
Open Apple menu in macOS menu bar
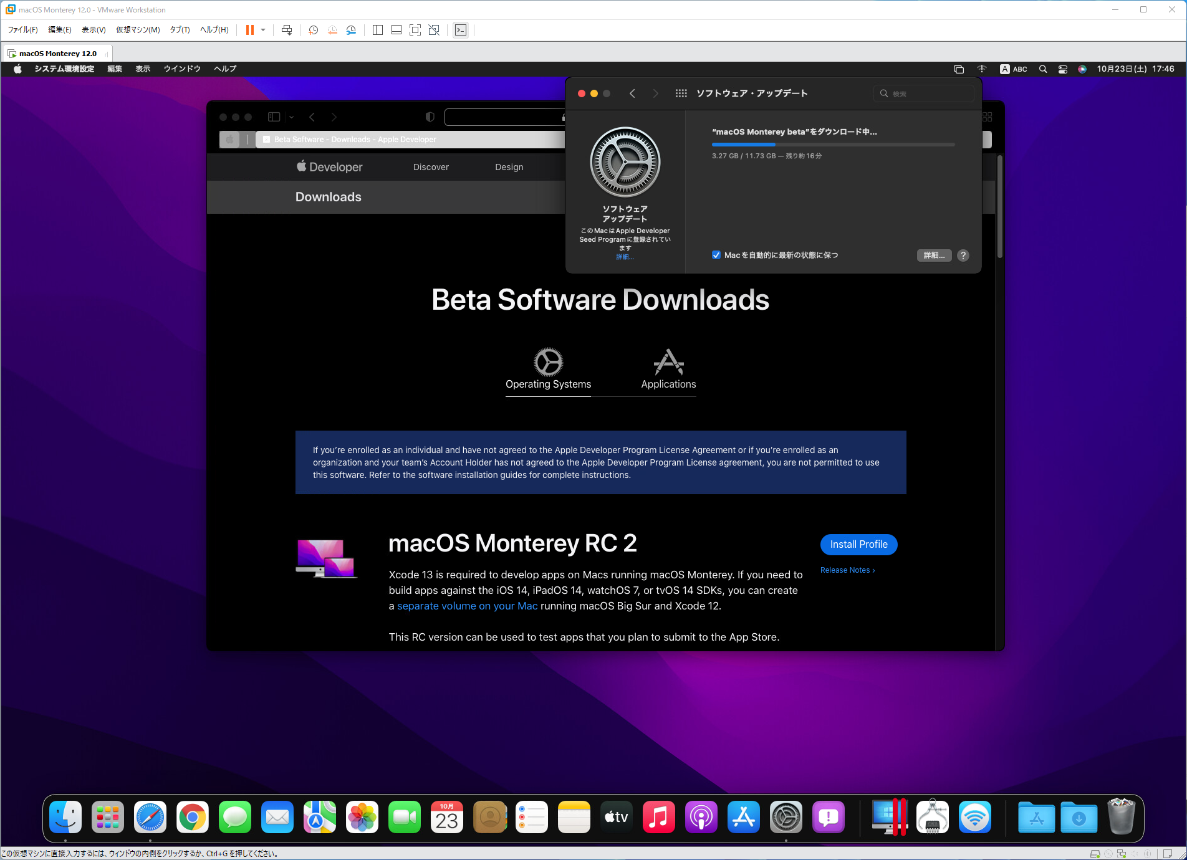pos(18,69)
